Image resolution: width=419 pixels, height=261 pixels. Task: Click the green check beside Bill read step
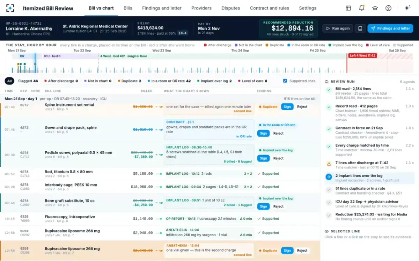329,90
